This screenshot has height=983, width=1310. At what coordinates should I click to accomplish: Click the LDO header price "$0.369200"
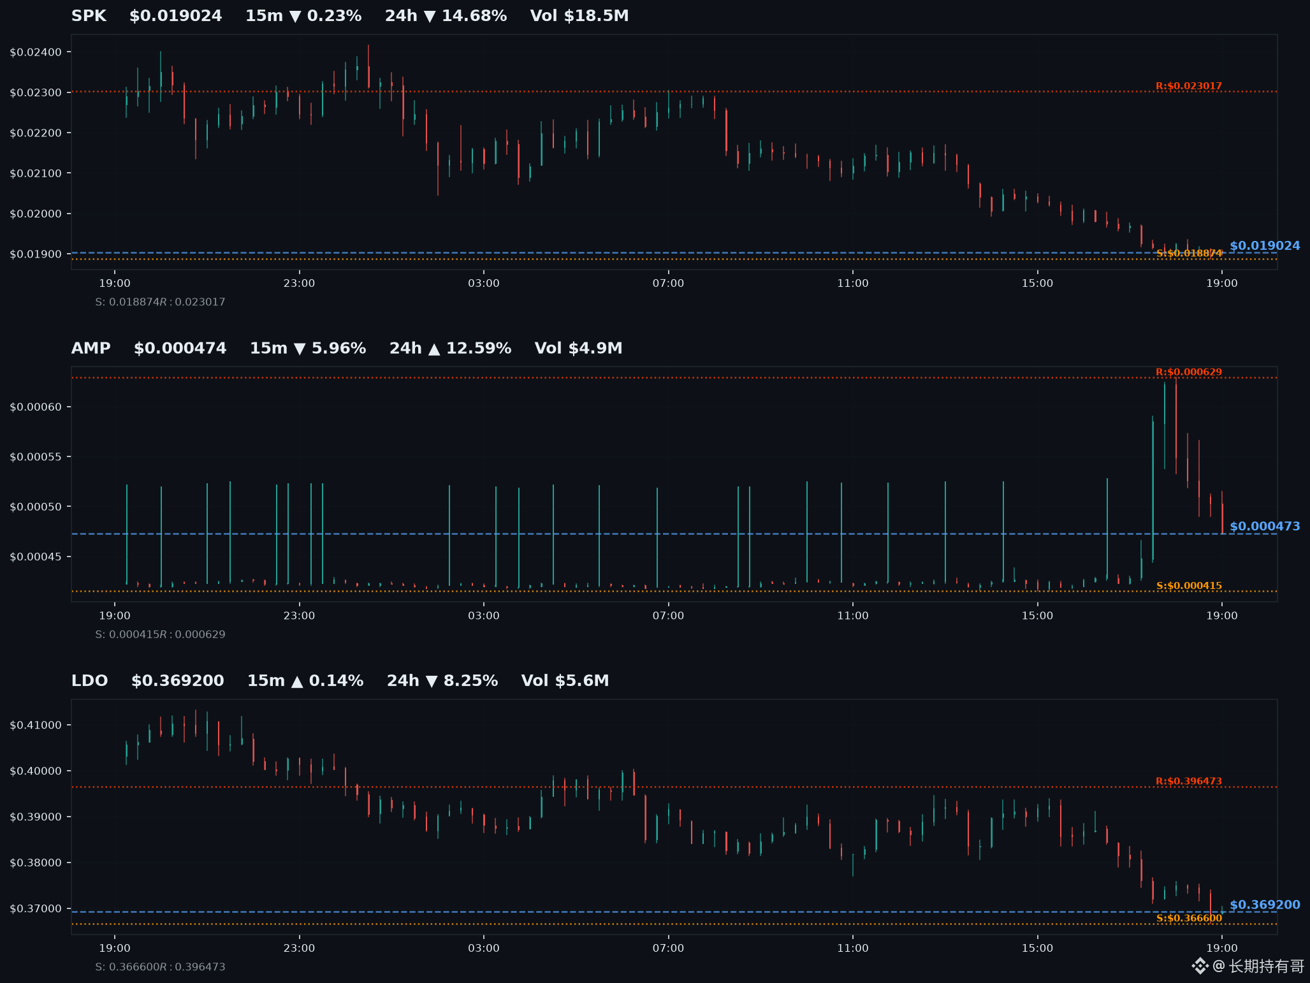178,681
